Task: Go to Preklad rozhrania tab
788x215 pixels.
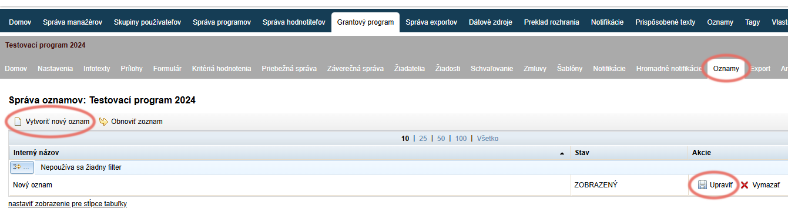Action: tap(552, 22)
